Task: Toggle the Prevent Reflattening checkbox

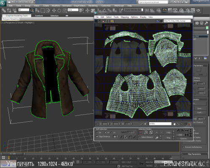Action: coord(184,147)
